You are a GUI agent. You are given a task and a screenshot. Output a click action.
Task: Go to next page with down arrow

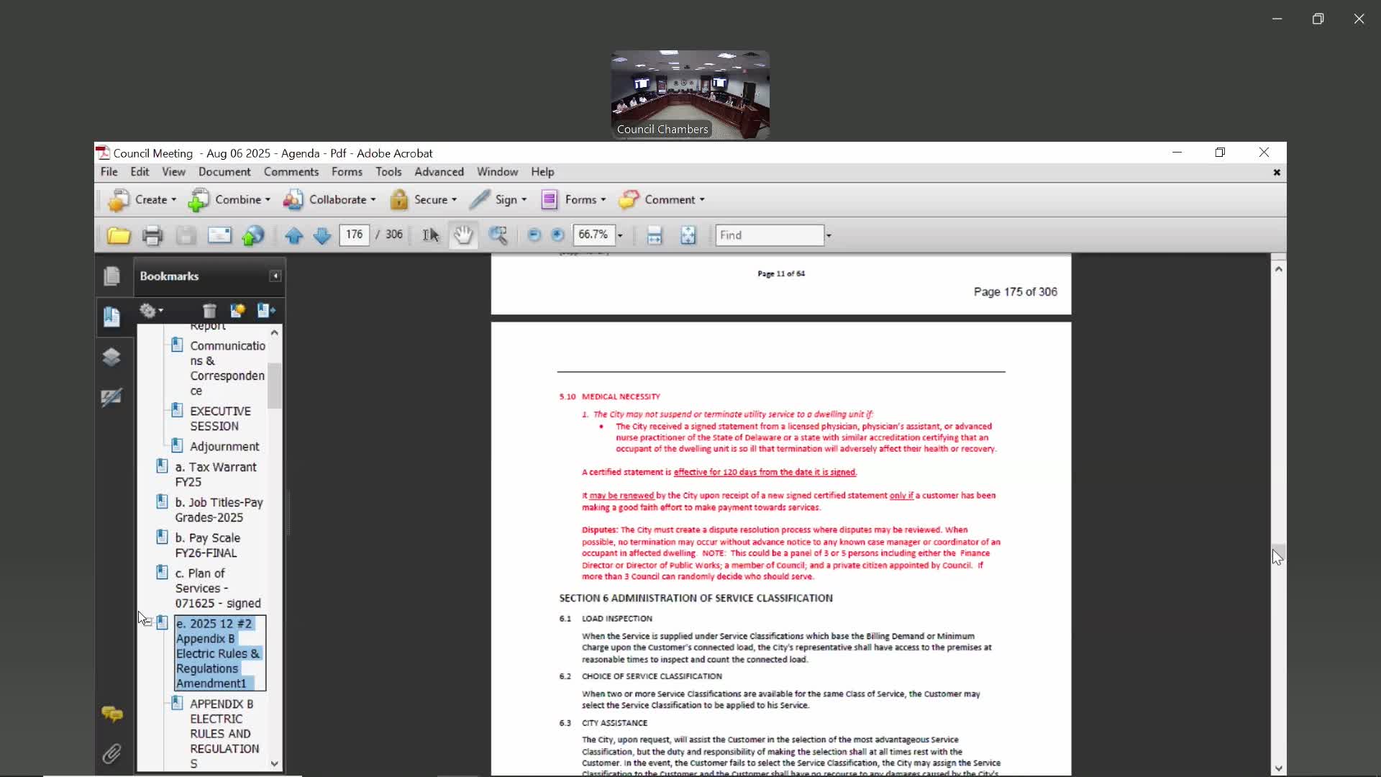click(322, 235)
